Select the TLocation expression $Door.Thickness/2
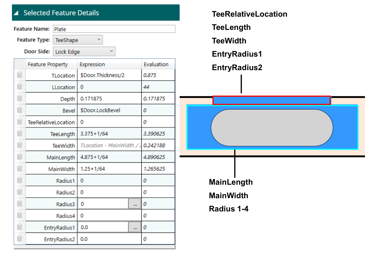370x258 pixels. [x=102, y=75]
